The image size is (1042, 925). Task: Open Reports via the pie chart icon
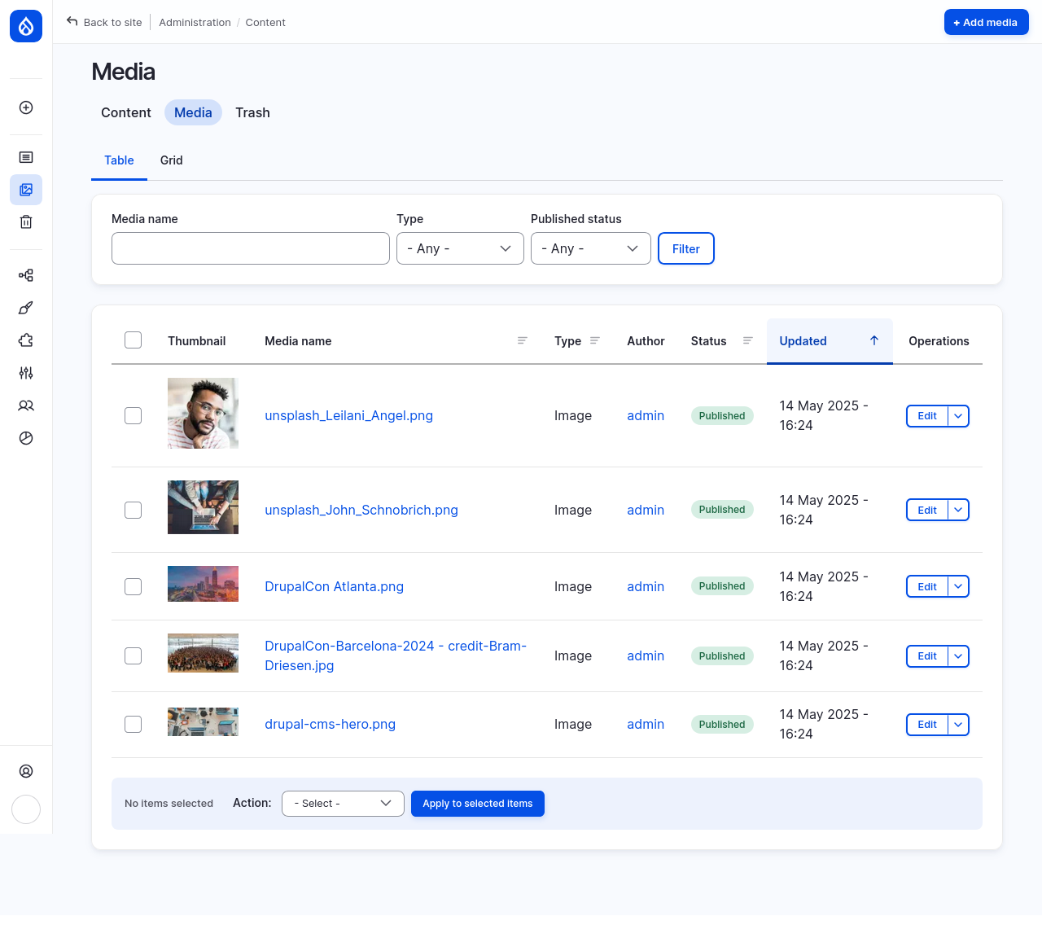pos(25,438)
